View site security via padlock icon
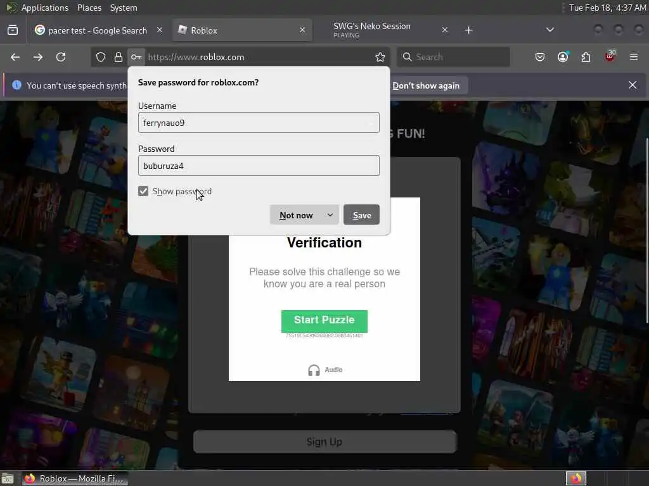 tap(119, 57)
